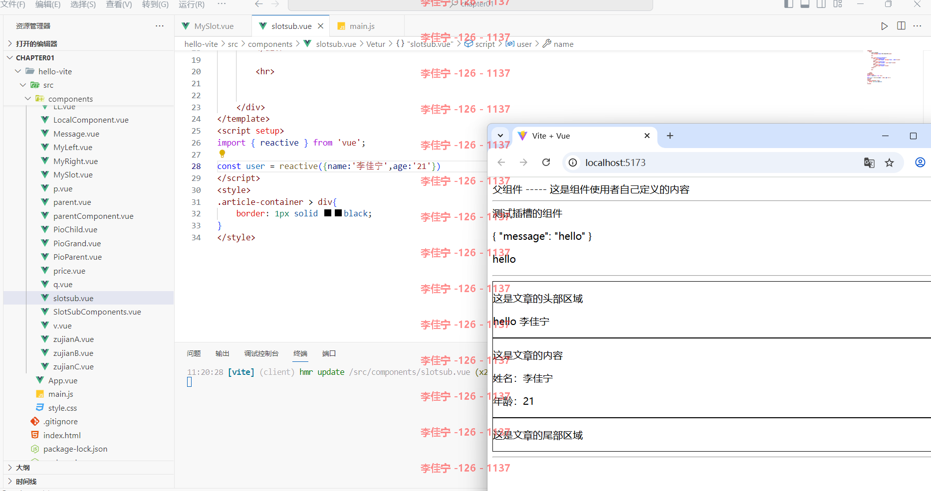Image resolution: width=931 pixels, height=491 pixels.
Task: Switch to the 调试控制台 panel tab
Action: click(261, 353)
